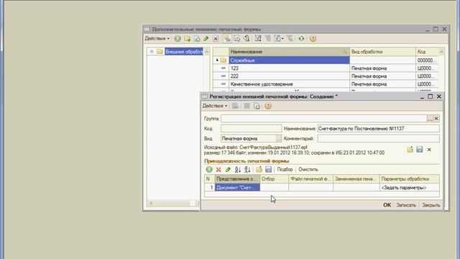The image size is (460, 259).
Task: Click the Закрыть button
Action: [431, 205]
